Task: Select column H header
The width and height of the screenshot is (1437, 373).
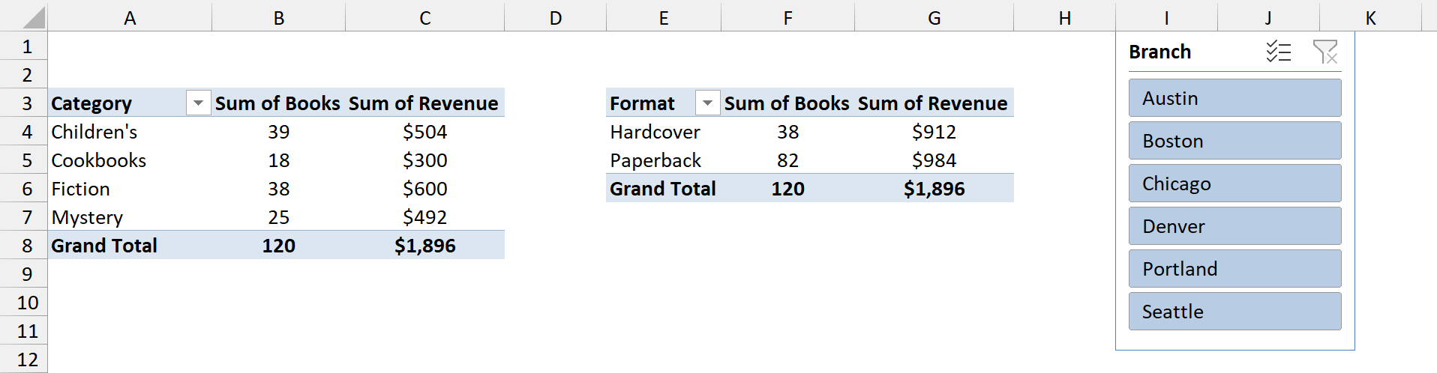Action: coord(1065,17)
